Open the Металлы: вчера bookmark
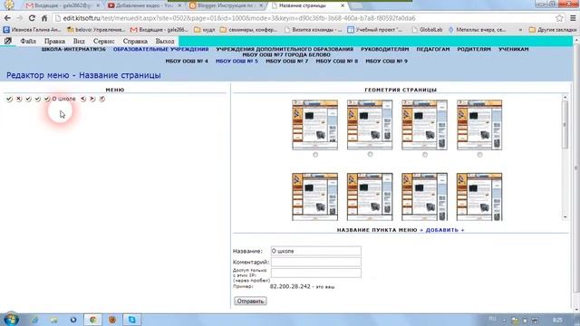Image resolution: width=580 pixels, height=326 pixels. pos(478,30)
